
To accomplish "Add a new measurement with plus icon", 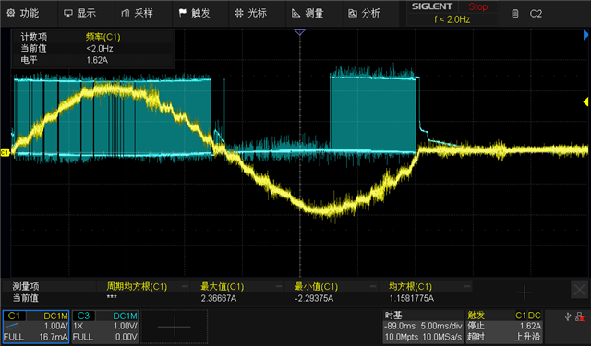I will [x=525, y=292].
